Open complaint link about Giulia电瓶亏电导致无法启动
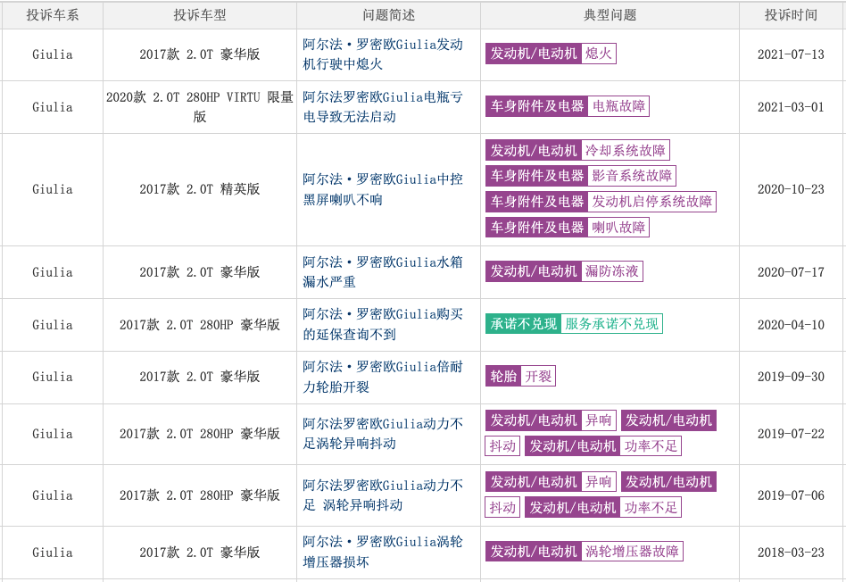 [x=383, y=107]
